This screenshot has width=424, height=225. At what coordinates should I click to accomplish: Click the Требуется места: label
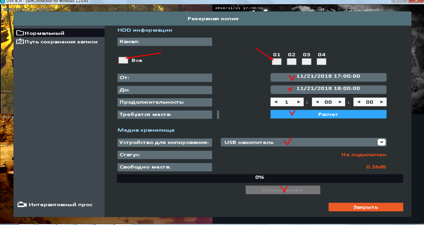coord(165,115)
